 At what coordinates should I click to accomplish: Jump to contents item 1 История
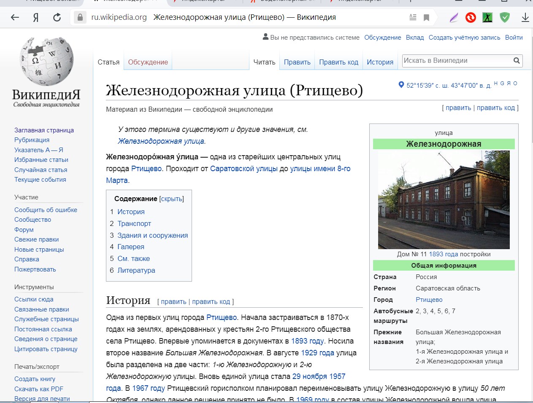pyautogui.click(x=131, y=212)
